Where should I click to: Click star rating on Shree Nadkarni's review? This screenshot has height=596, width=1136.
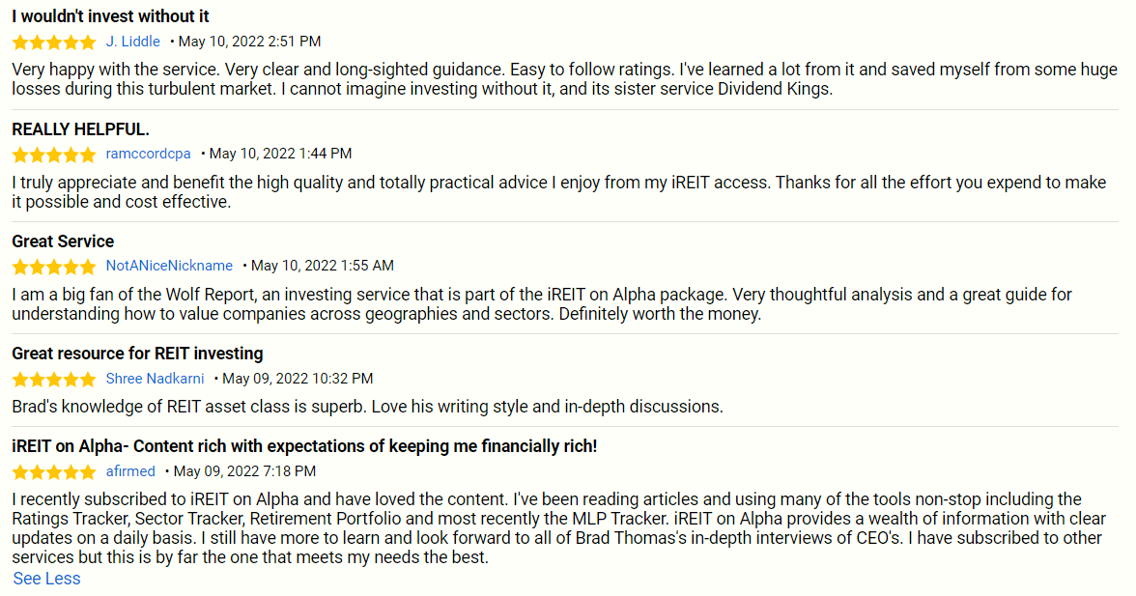[54, 380]
